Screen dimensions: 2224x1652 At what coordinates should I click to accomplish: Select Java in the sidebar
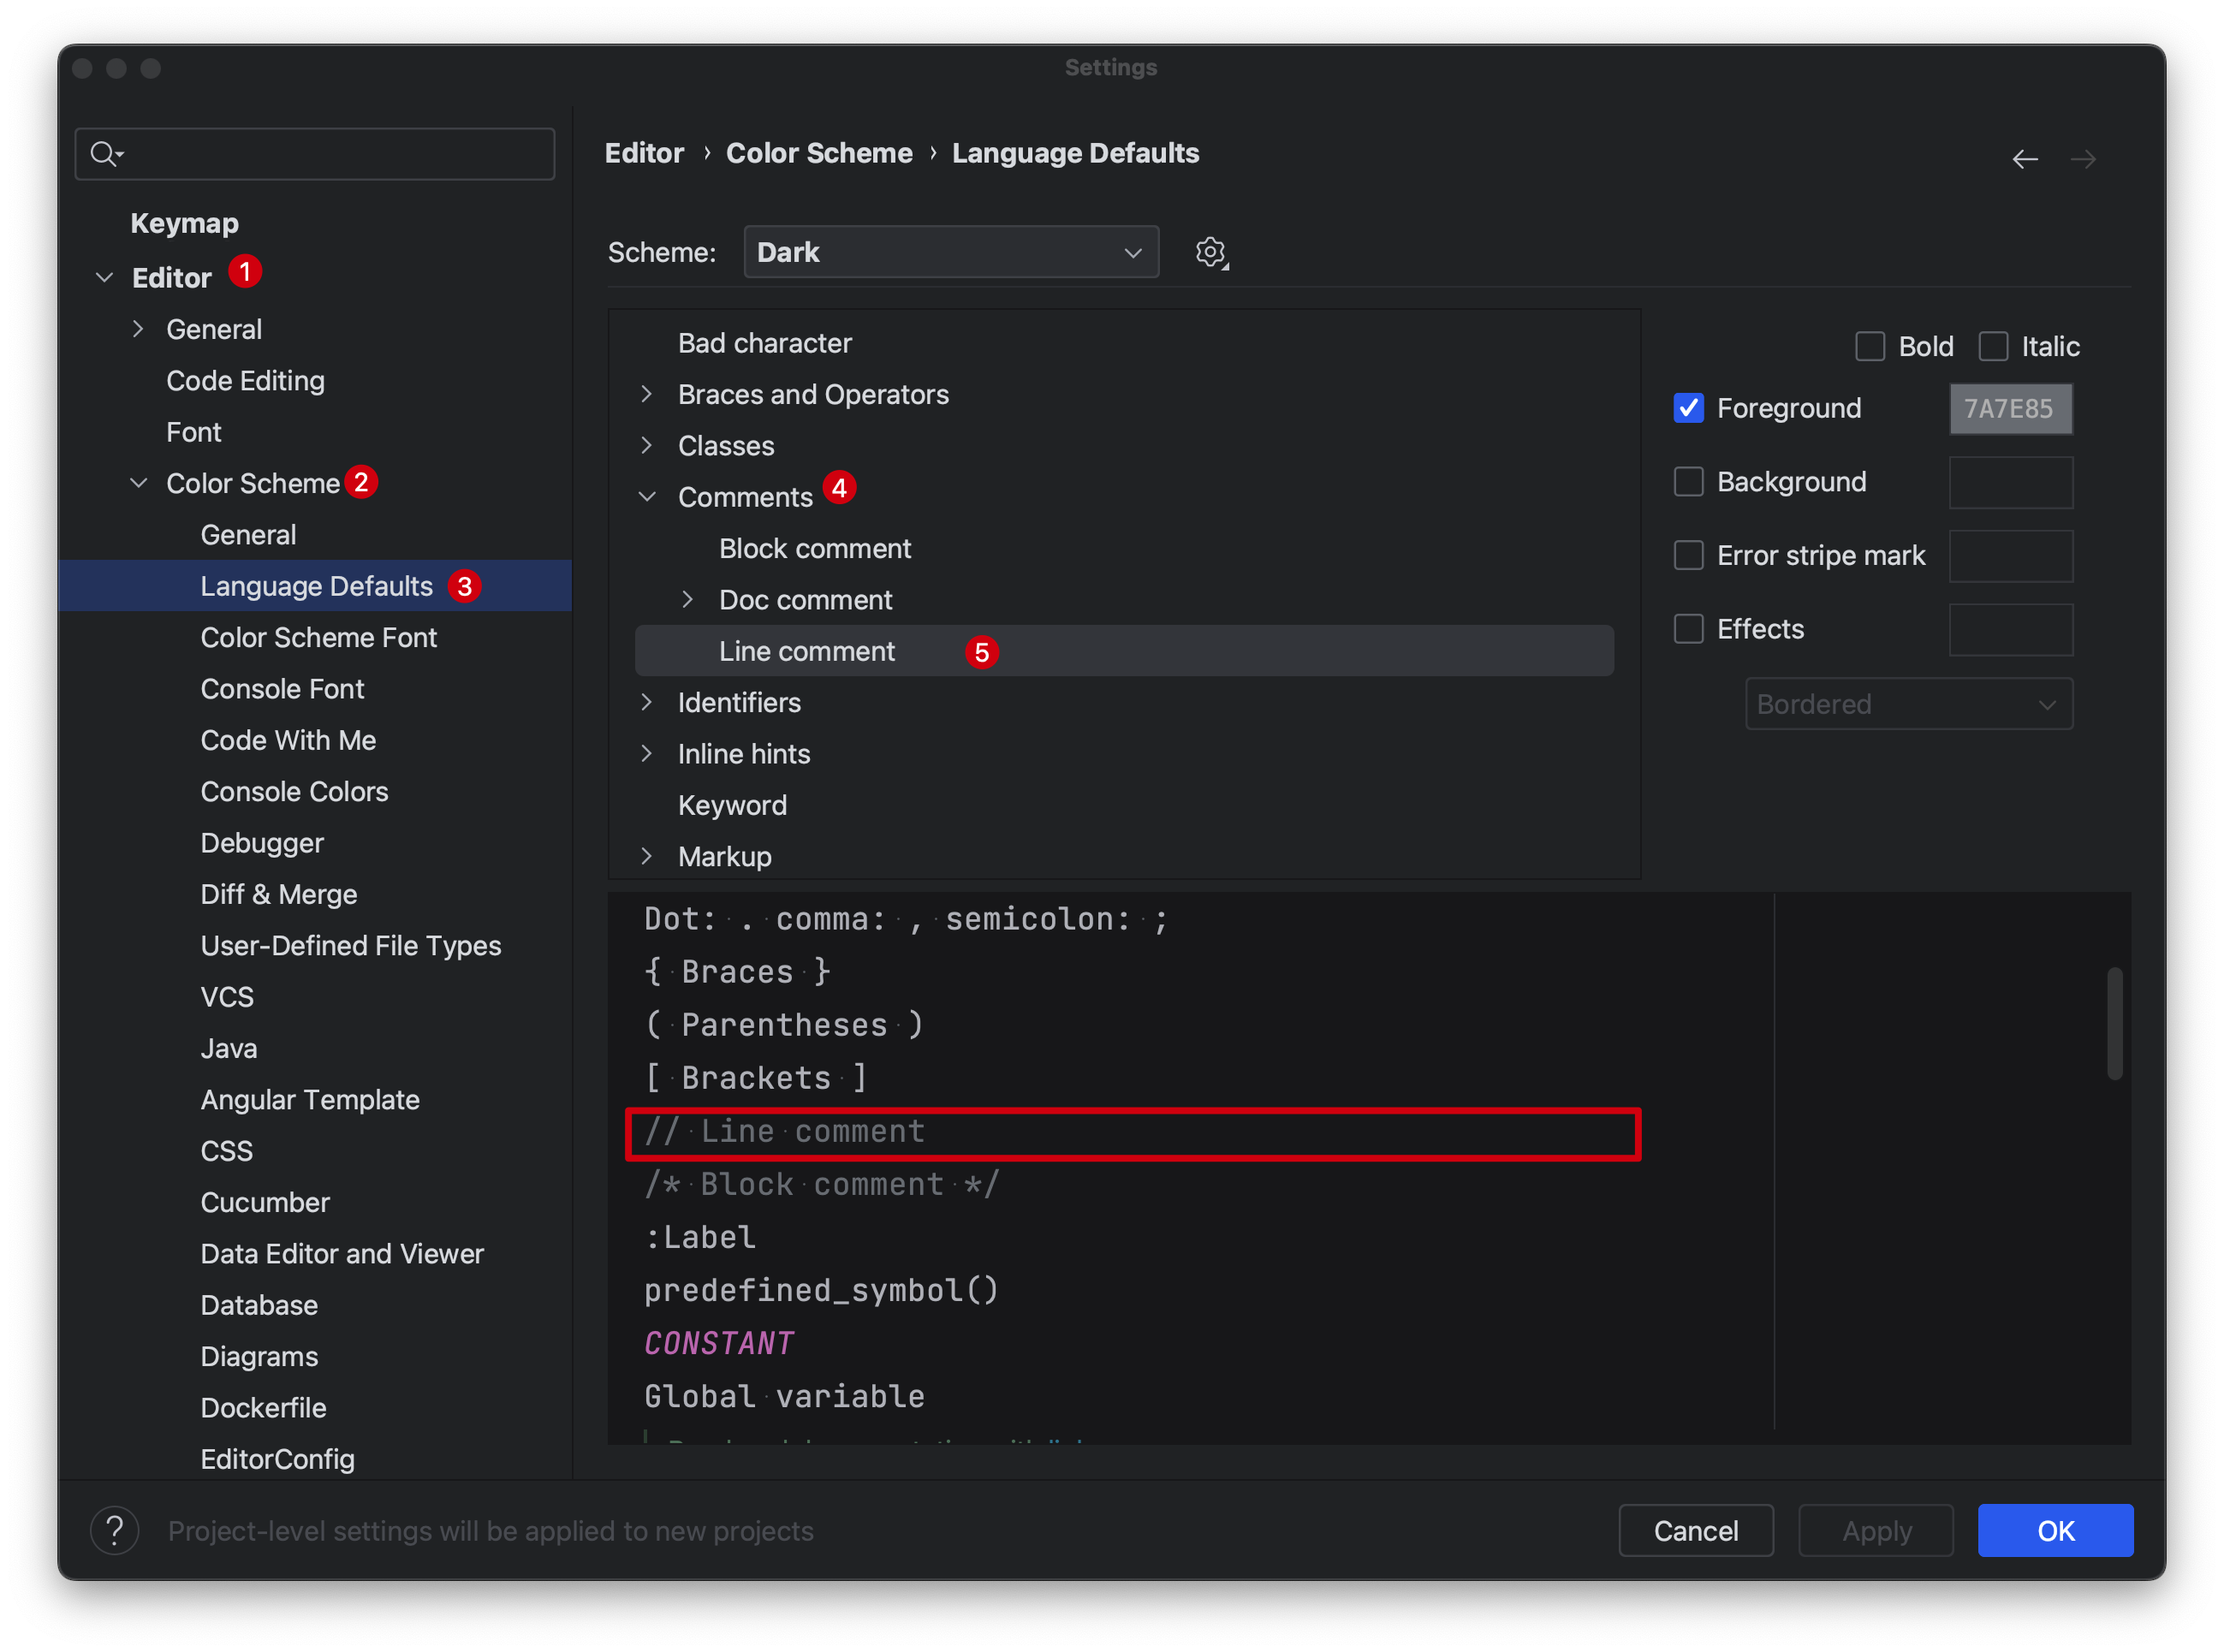point(229,1048)
